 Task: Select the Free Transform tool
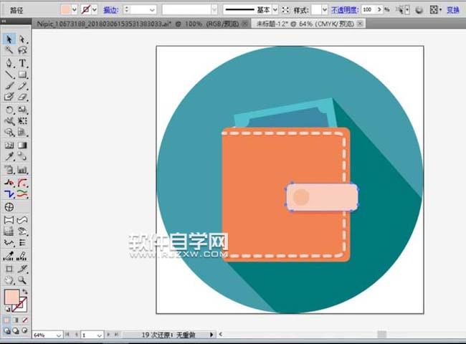[22, 121]
